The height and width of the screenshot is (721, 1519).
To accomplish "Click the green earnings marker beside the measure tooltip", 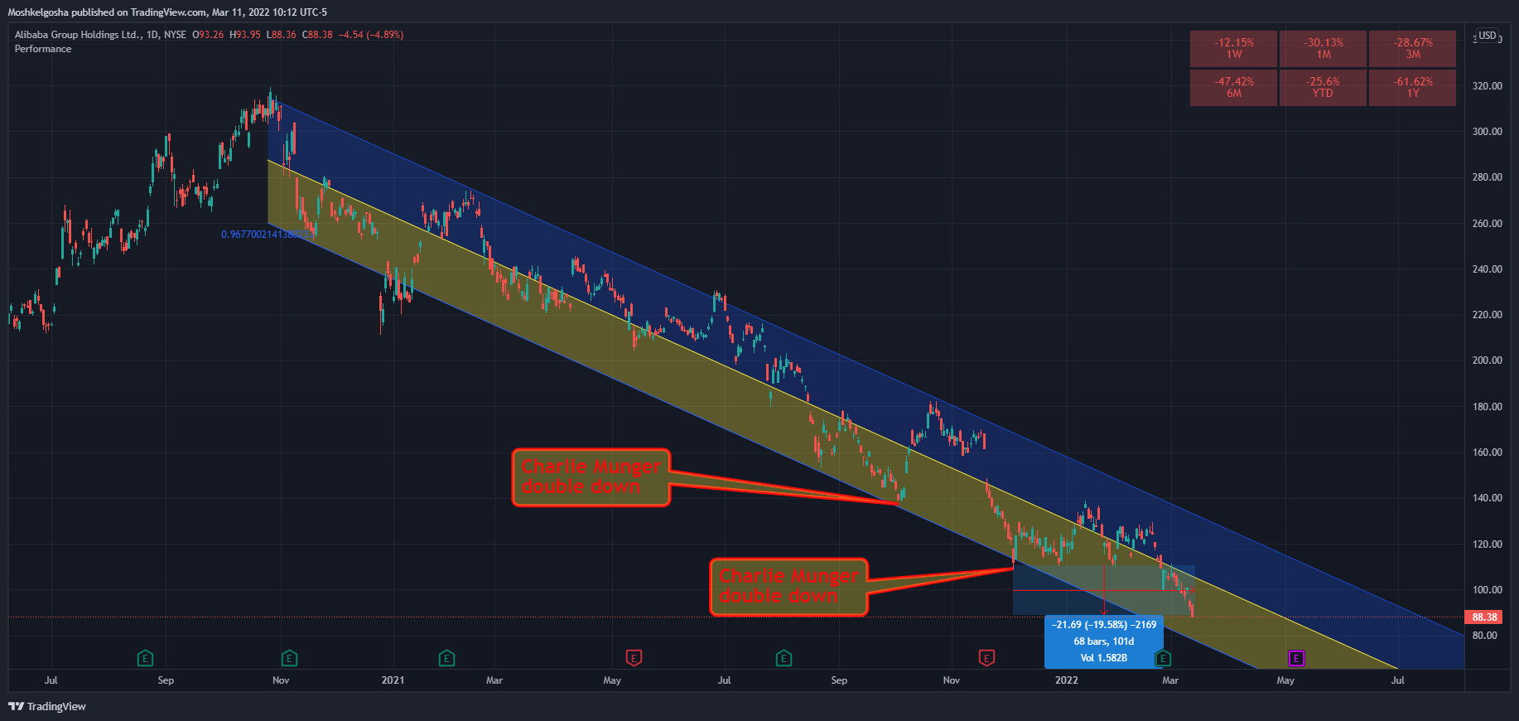I will click(x=1163, y=659).
